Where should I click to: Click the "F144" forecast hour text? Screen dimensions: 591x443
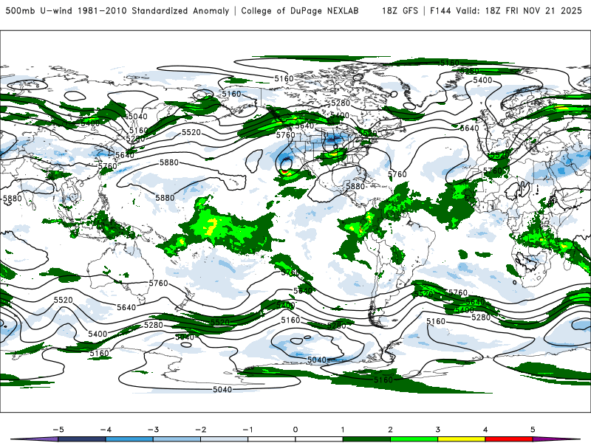pos(440,10)
